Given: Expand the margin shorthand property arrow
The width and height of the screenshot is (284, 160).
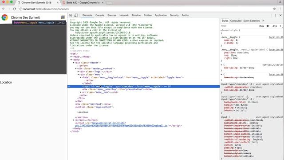Looking at the screenshot, I should pyautogui.click(x=234, y=105).
